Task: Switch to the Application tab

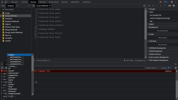Action: click(x=75, y=2)
